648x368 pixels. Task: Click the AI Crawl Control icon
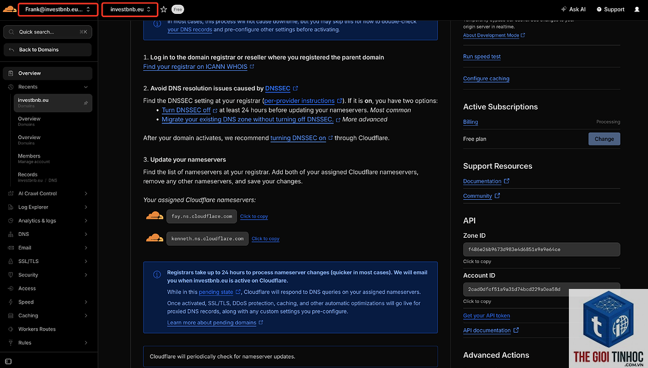[x=11, y=193]
